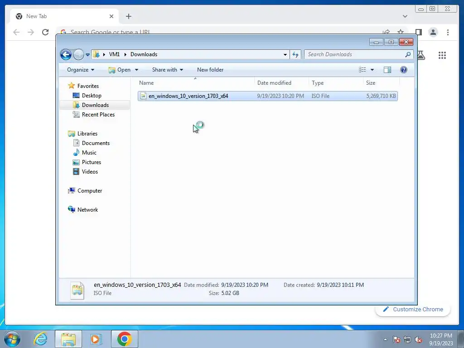Image resolution: width=464 pixels, height=348 pixels.
Task: Go forward in the Chrome window
Action: coord(31,32)
